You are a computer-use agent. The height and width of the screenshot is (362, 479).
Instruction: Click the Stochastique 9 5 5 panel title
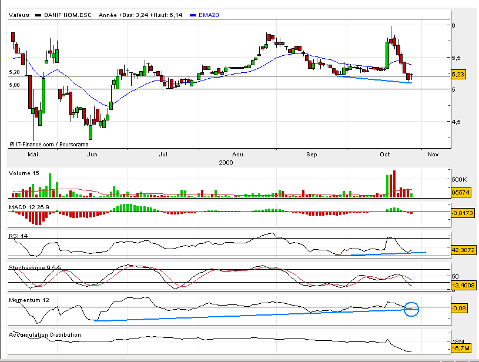(35, 267)
